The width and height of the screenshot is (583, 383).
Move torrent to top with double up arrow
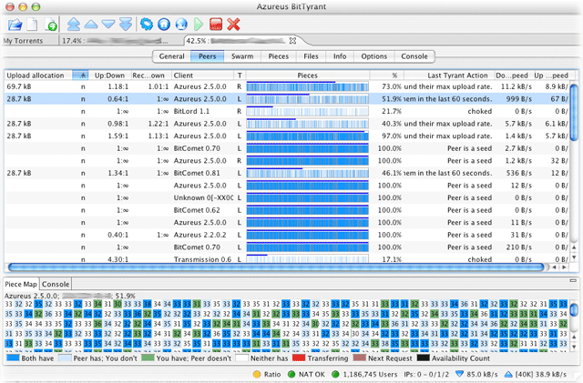pos(74,25)
